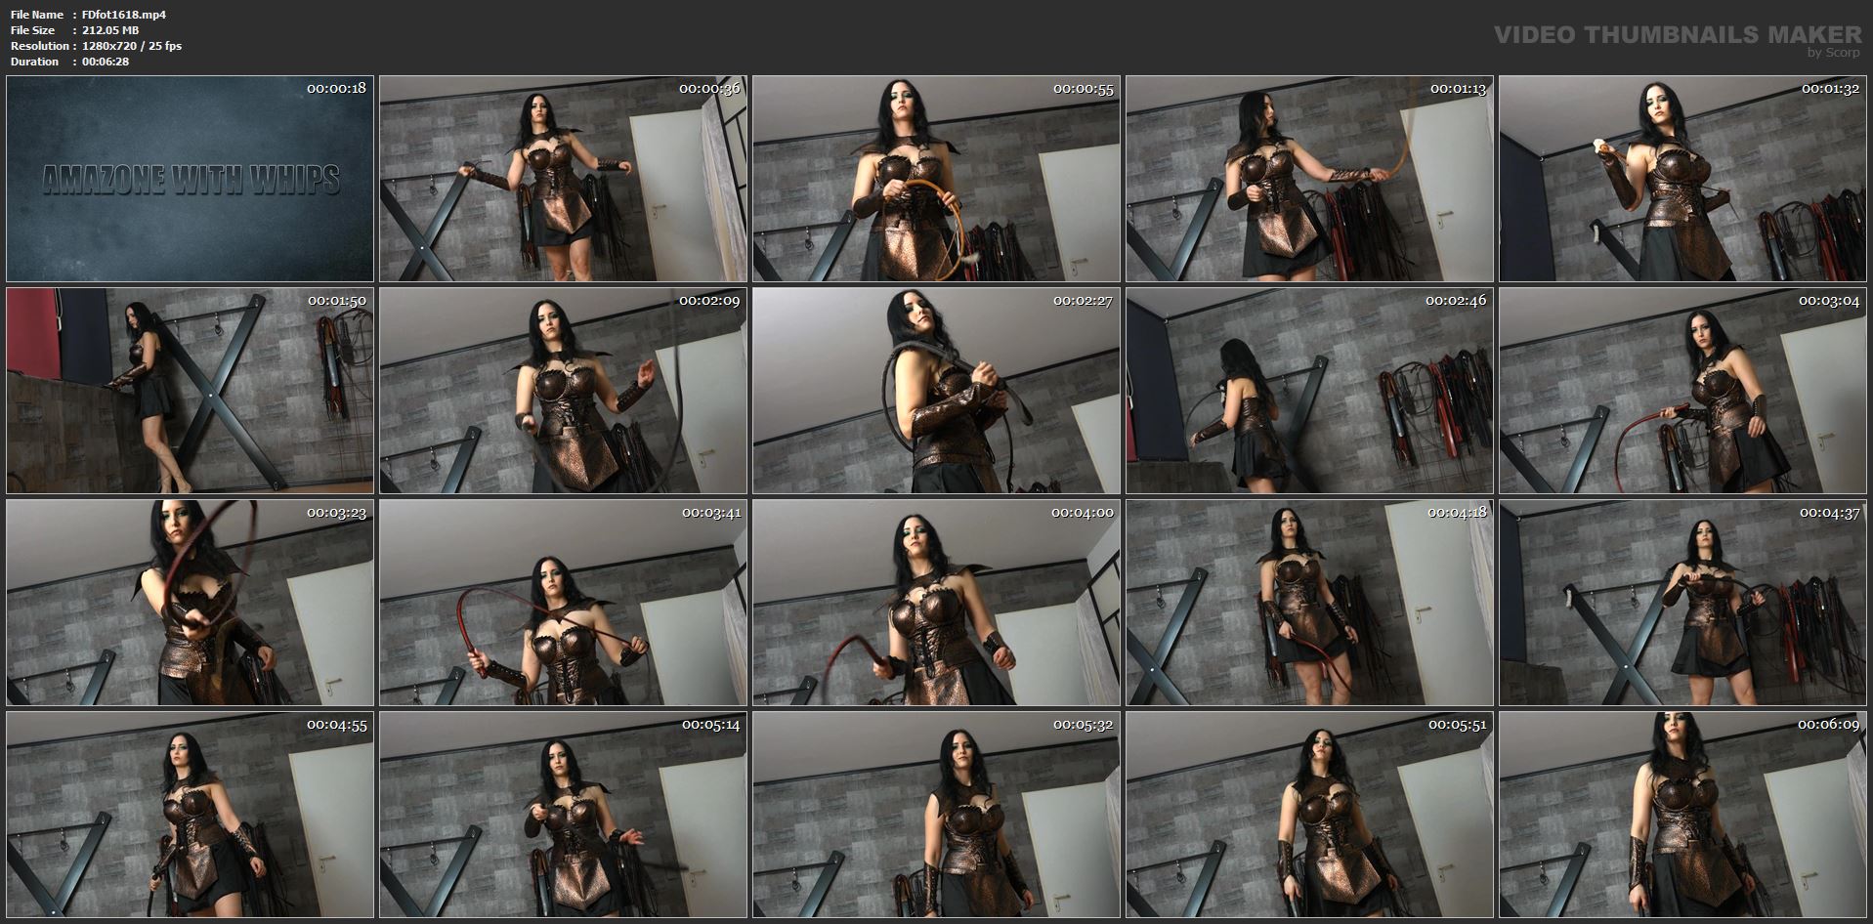Image resolution: width=1873 pixels, height=924 pixels.
Task: Select the thumbnail at 00:03:41
Action: (x=563, y=603)
